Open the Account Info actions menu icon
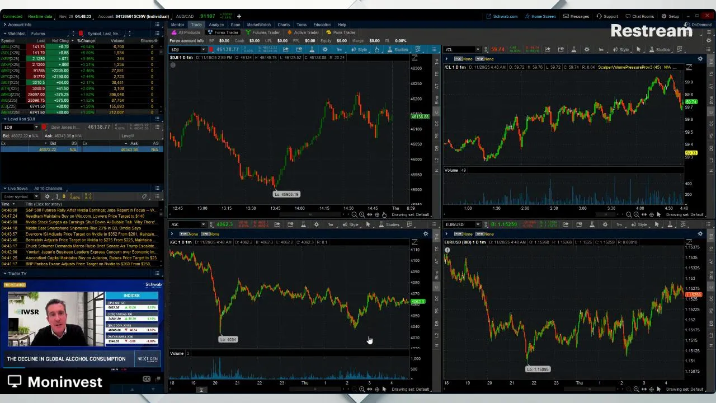 point(158,25)
